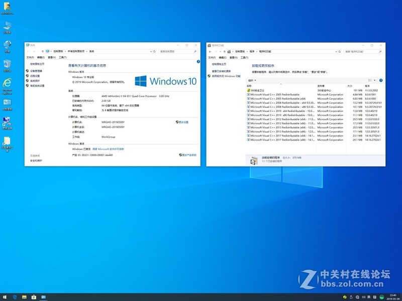
Task: Open the 组织 (Organize) dropdown menu
Action: tap(252, 80)
